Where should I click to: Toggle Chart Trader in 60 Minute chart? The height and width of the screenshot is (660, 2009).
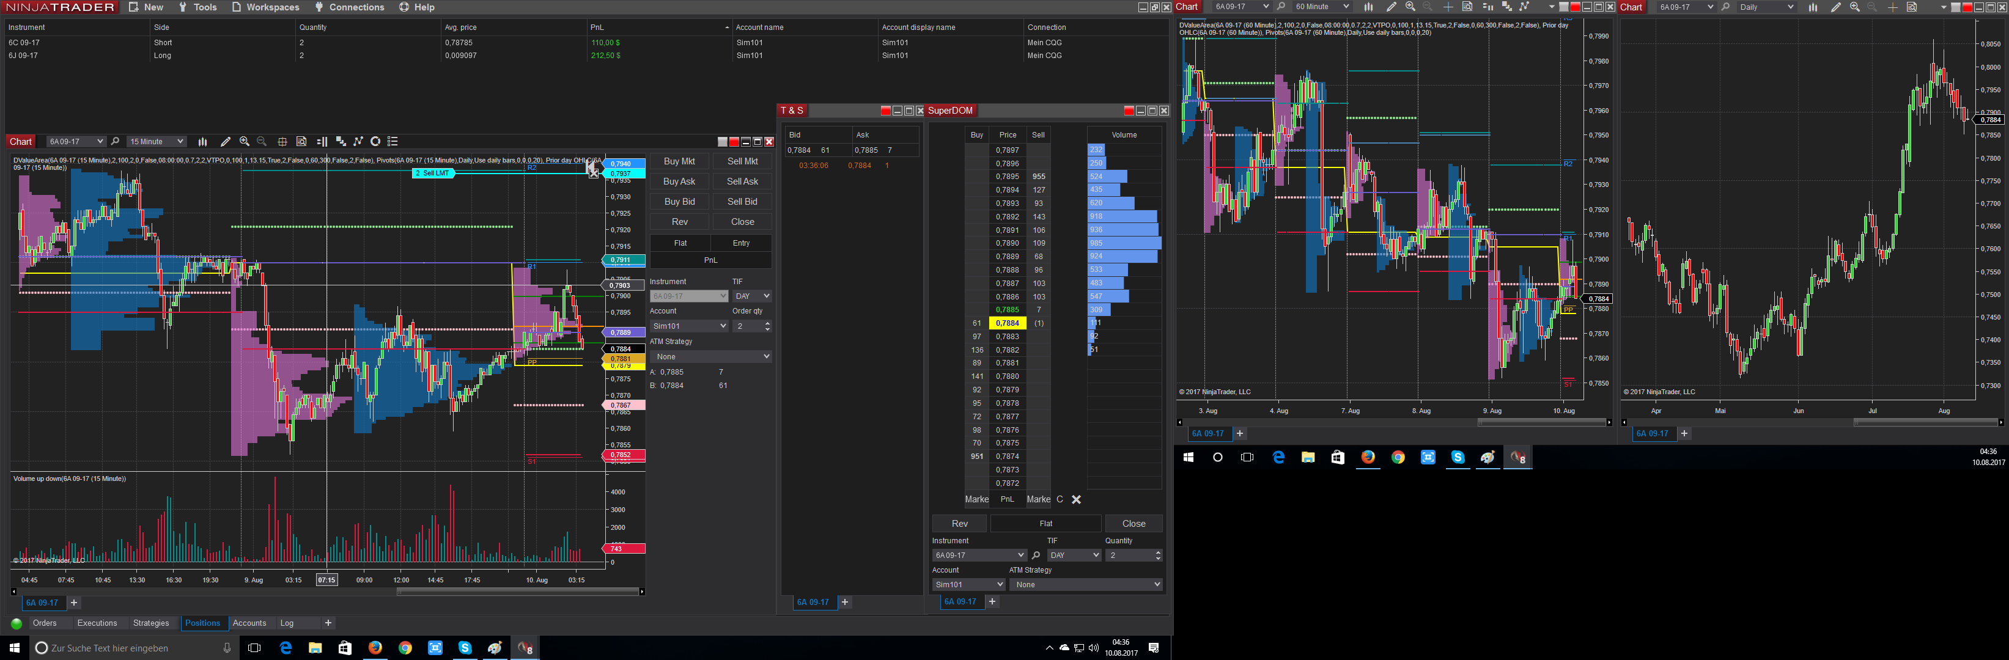[1487, 7]
